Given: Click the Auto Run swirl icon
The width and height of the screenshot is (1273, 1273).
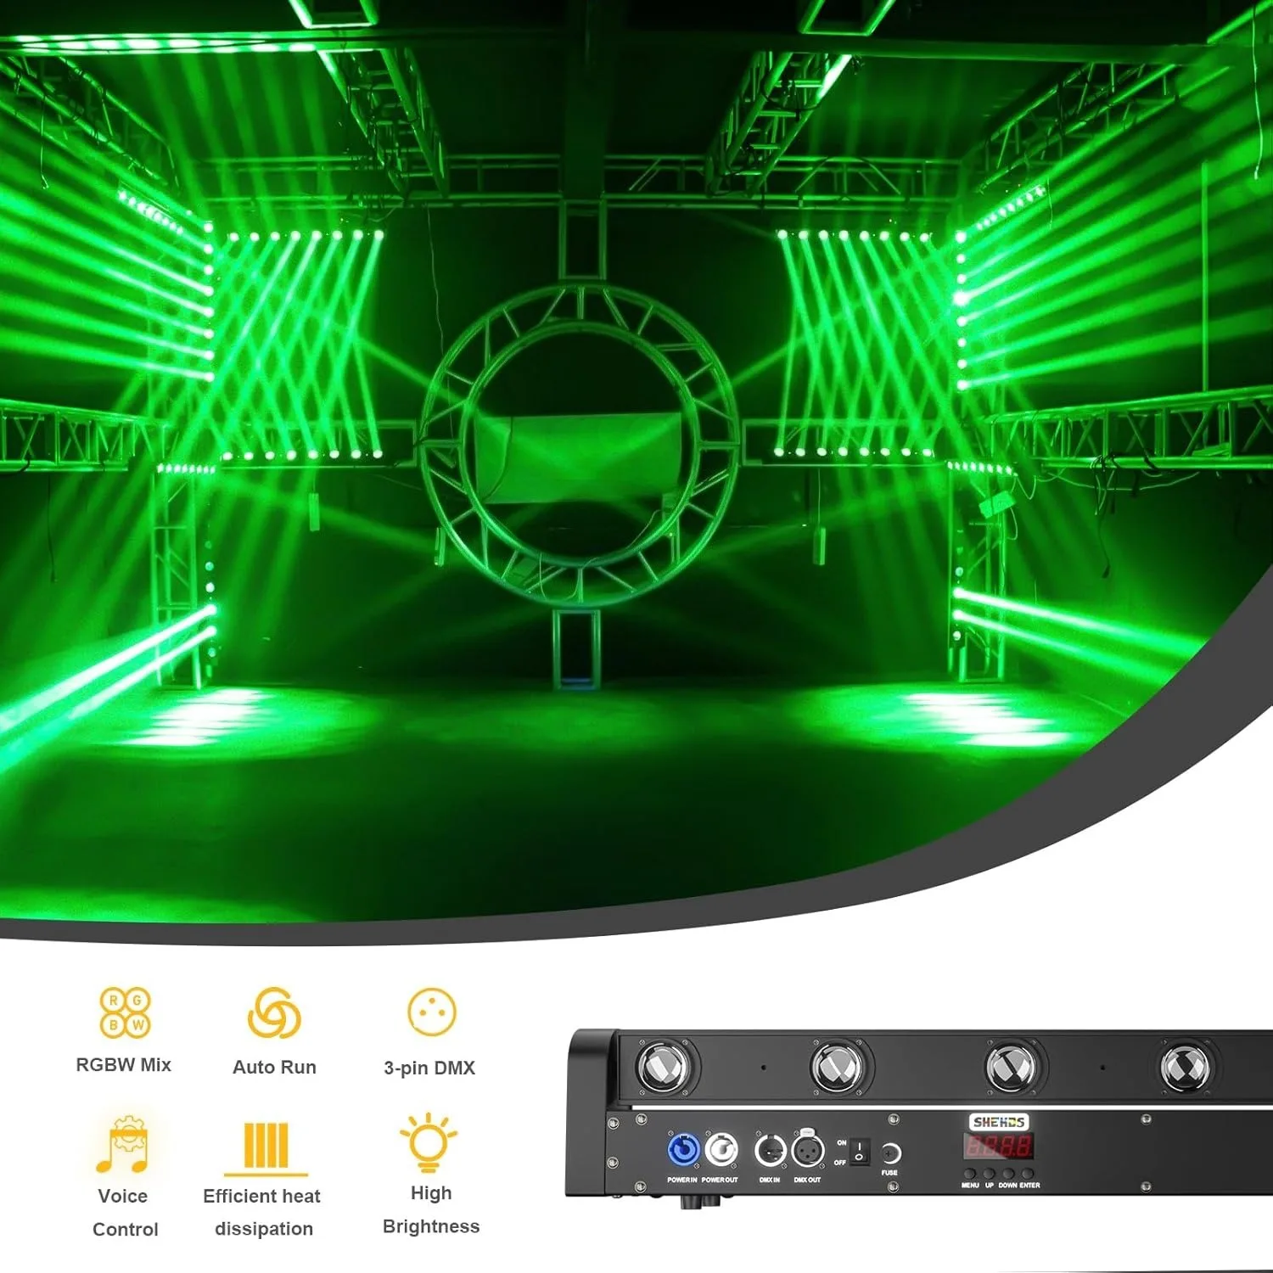Looking at the screenshot, I should coord(274,1012).
